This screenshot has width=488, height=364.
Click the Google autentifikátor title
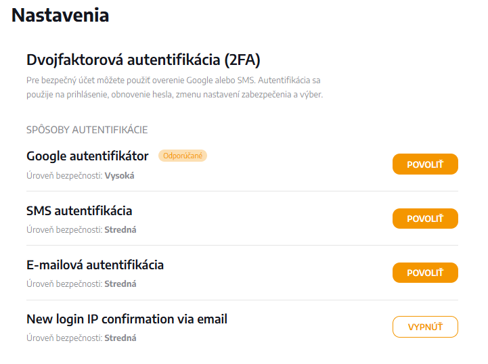87,156
